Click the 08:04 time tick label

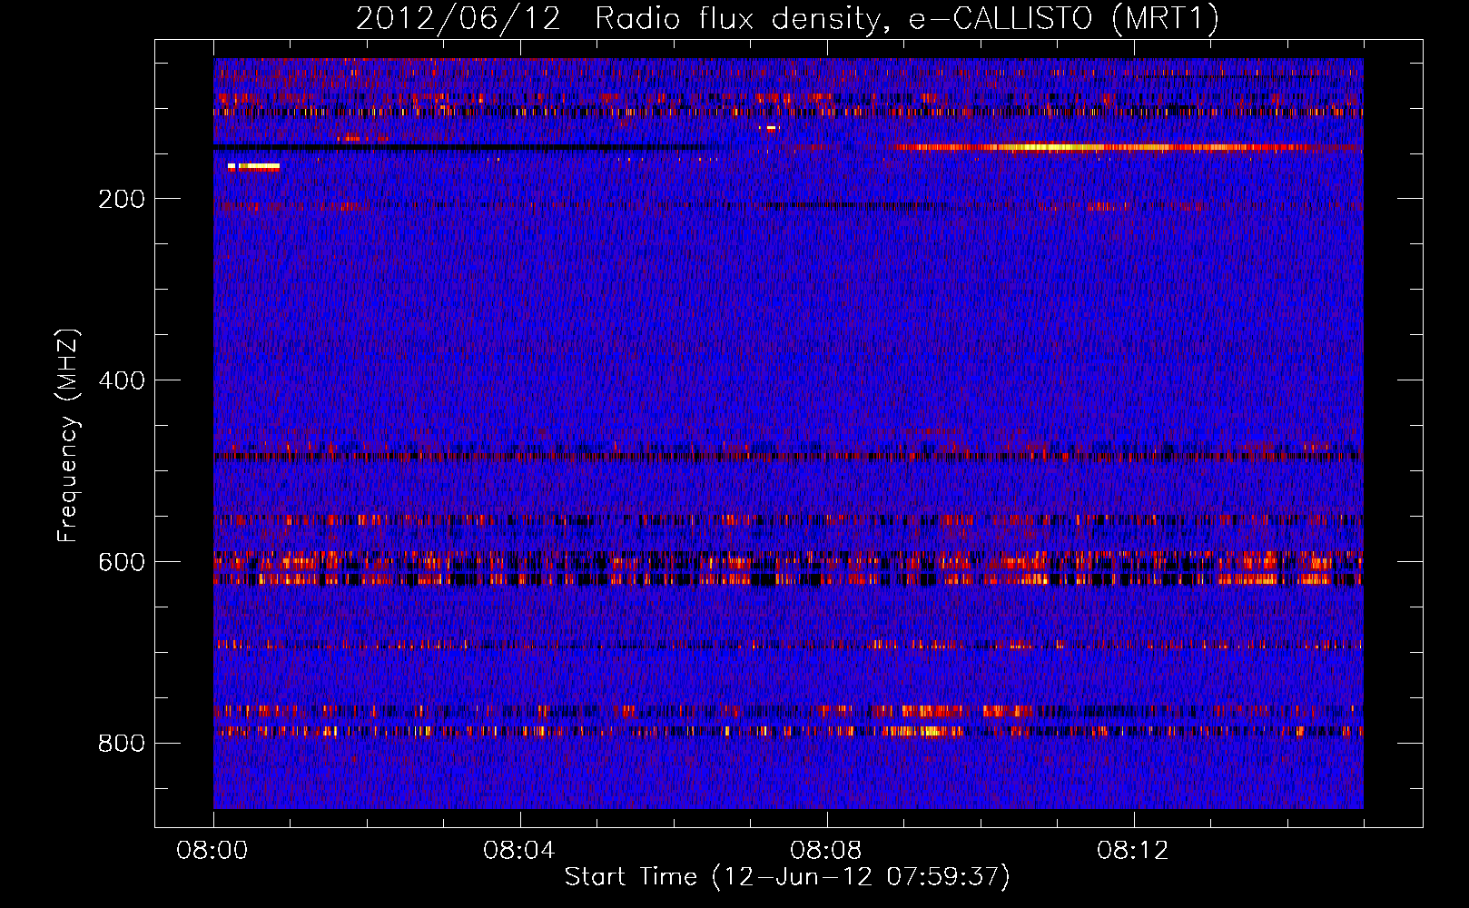coord(519,851)
